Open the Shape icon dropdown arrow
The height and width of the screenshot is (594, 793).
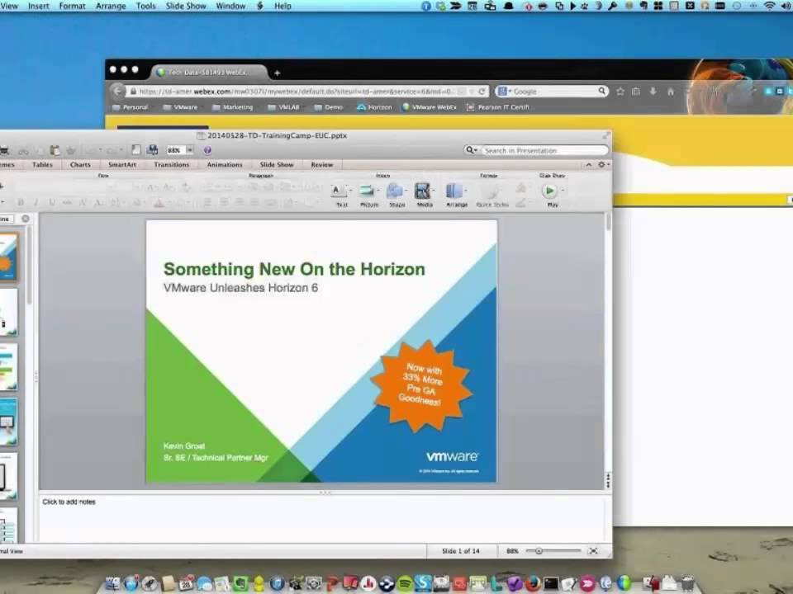(406, 191)
